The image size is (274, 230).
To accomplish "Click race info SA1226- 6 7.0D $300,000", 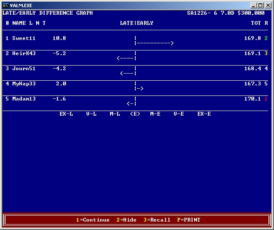I will pos(226,13).
